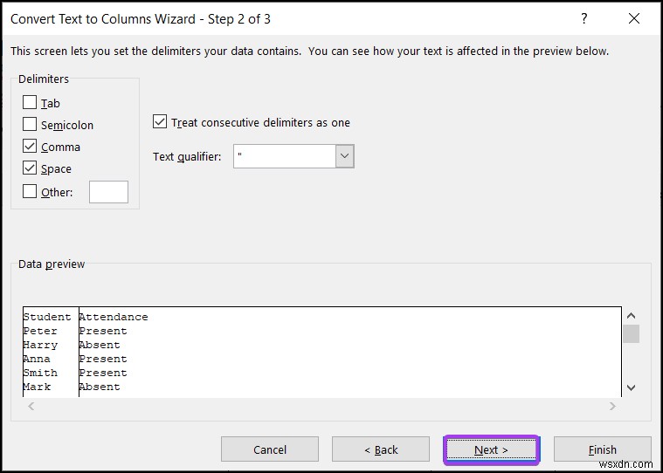
Task: Uncheck the Comma delimiter checkbox
Action: (x=30, y=147)
